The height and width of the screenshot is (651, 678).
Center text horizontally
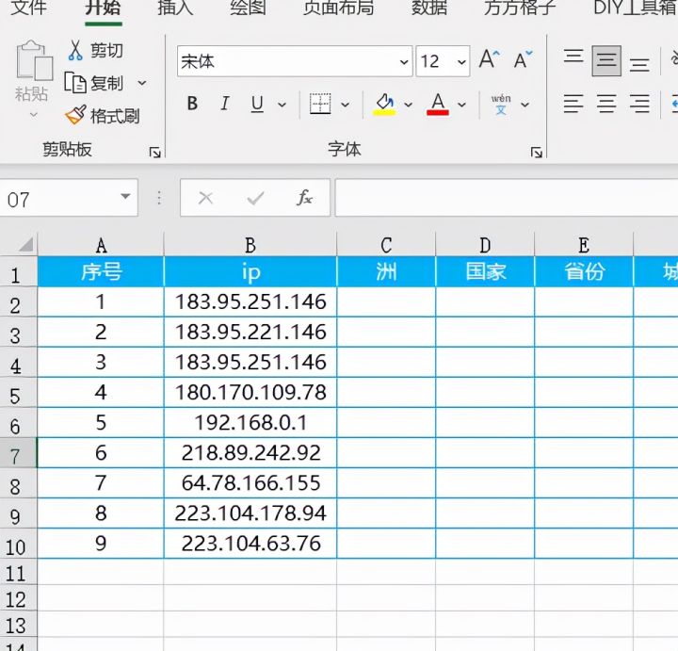606,104
